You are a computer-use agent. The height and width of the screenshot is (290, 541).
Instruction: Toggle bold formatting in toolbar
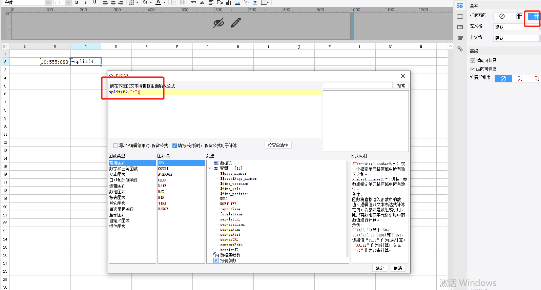coord(77,2)
